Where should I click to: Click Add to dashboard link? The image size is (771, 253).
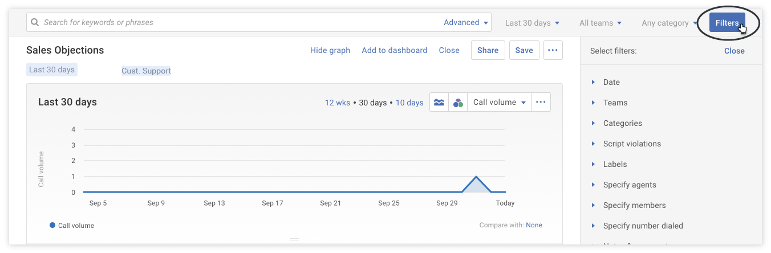394,50
